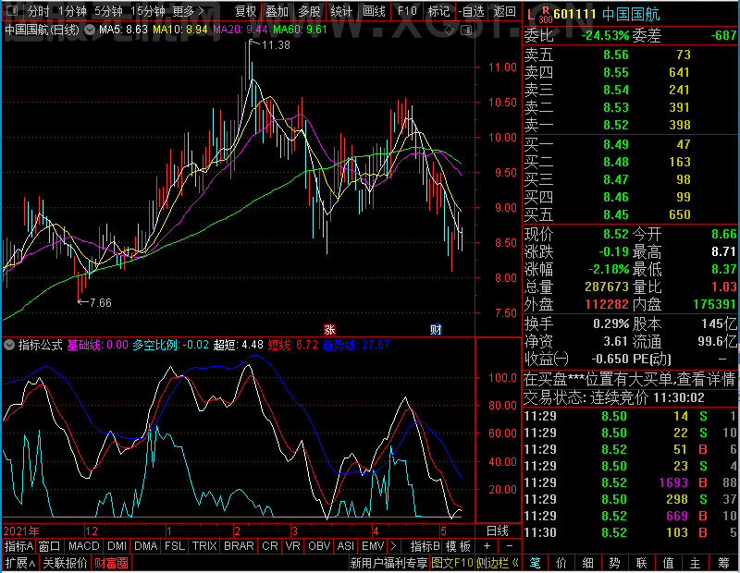The image size is (740, 573).
Task: Switch indicator to VR
Action: (293, 546)
